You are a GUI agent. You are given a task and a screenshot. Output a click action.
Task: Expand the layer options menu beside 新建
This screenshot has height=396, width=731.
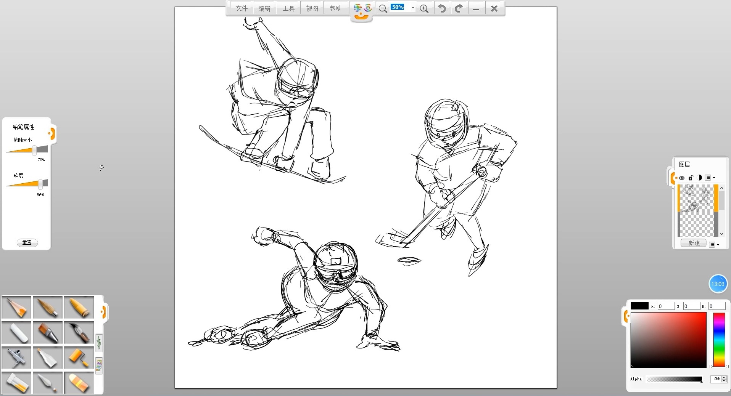[714, 244]
